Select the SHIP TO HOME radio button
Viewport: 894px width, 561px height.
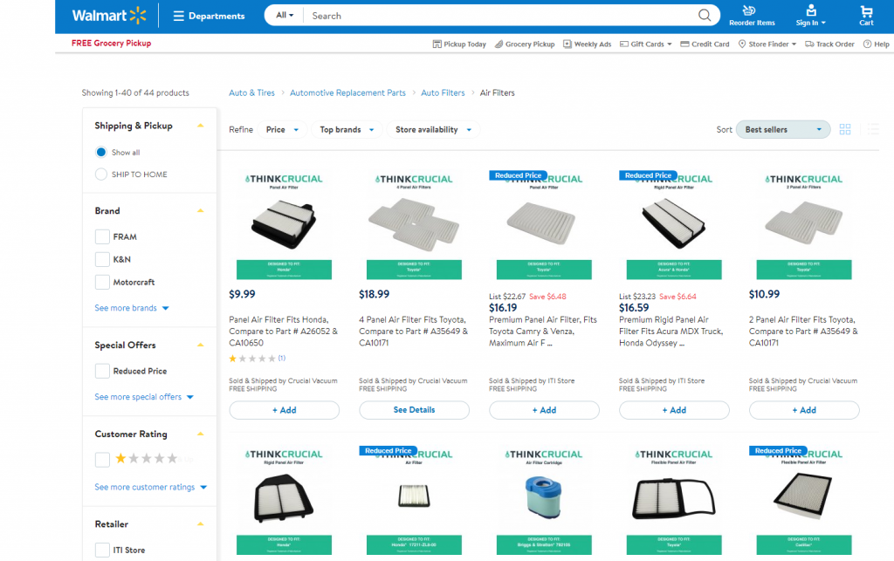point(101,174)
